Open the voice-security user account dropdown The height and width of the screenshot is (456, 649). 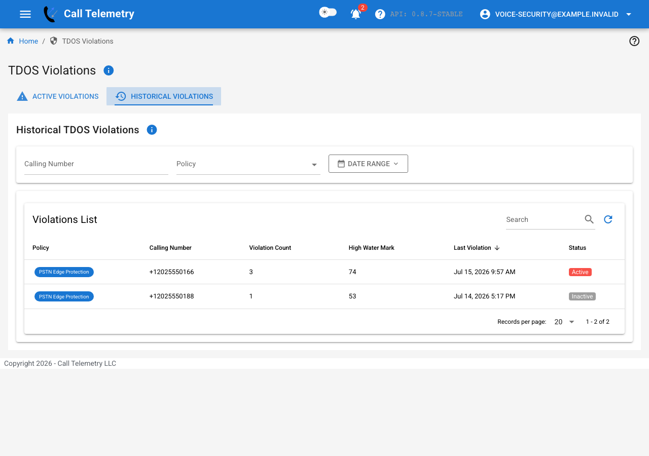click(x=556, y=14)
